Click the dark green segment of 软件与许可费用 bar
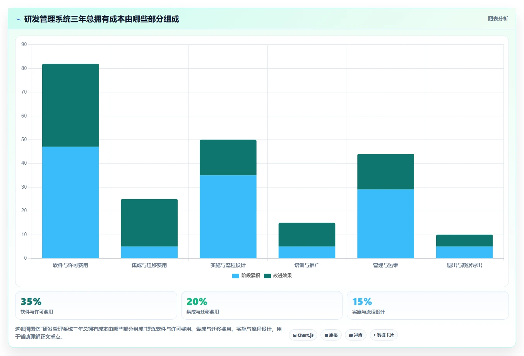 coord(70,105)
